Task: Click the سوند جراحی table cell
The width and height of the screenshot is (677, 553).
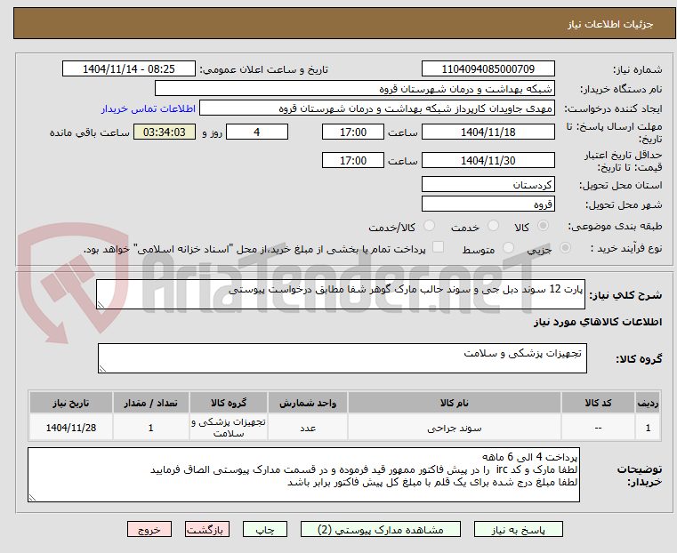Action: click(x=455, y=428)
